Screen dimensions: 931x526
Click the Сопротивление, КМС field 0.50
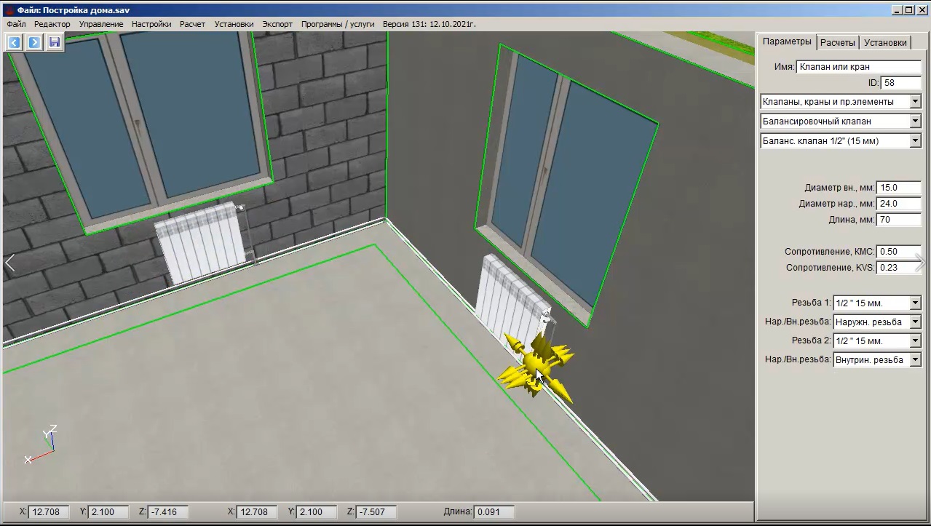[x=899, y=252]
